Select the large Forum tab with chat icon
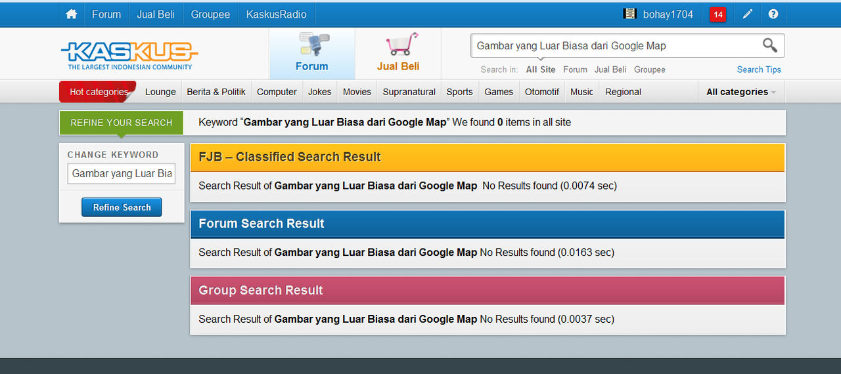The width and height of the screenshot is (841, 374). click(312, 53)
